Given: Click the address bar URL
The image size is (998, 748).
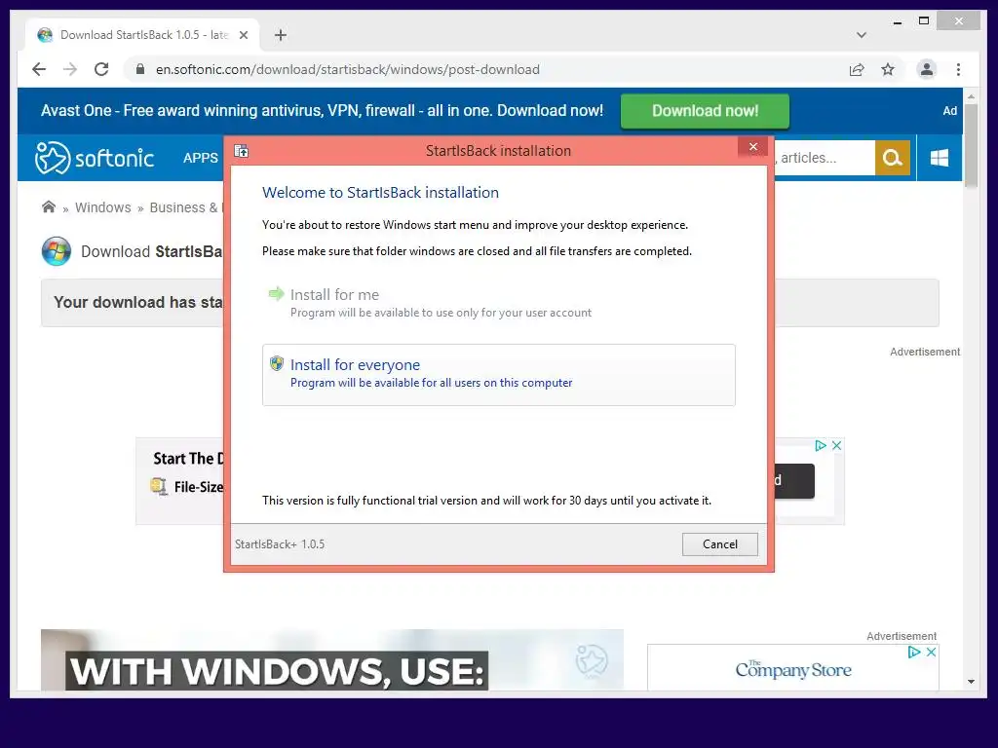Looking at the screenshot, I should click(x=348, y=69).
